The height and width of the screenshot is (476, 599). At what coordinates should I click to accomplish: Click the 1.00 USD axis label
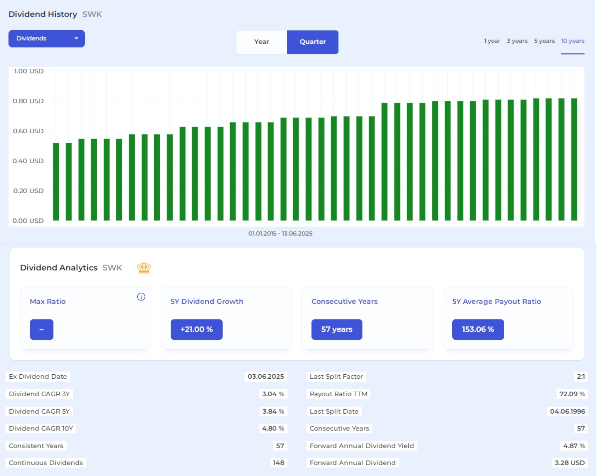[29, 71]
